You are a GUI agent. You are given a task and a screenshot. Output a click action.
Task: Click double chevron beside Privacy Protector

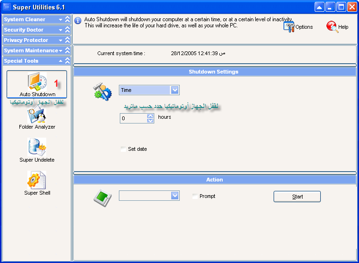click(x=67, y=40)
